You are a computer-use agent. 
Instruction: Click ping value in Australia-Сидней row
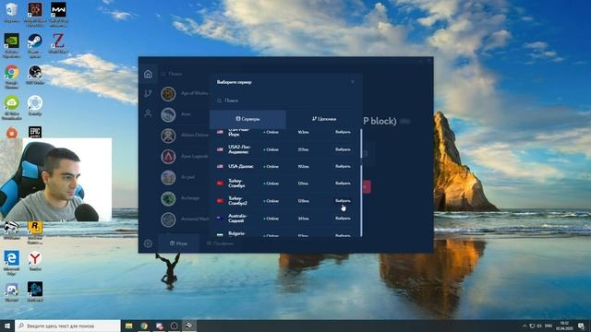303,219
